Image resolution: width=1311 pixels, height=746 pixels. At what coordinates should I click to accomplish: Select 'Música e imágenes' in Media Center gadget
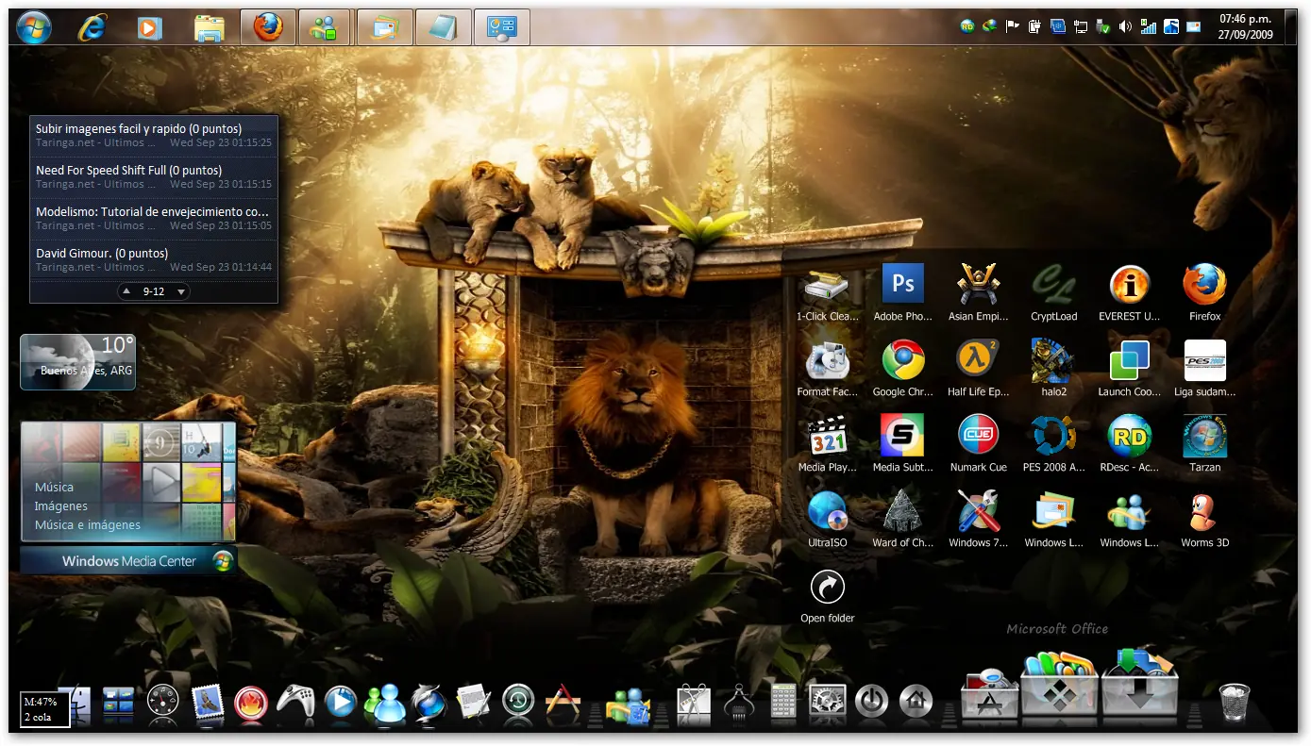88,525
